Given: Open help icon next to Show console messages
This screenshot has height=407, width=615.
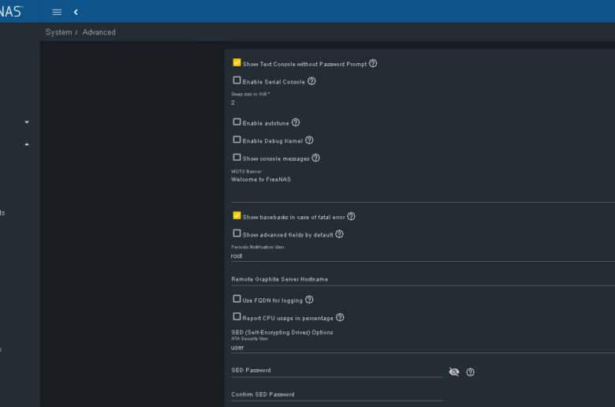Looking at the screenshot, I should [315, 158].
